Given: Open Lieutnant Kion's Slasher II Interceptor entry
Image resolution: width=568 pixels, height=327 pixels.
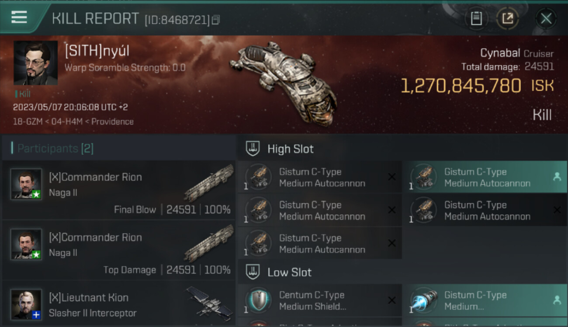Looking at the screenshot, I should click(x=119, y=303).
